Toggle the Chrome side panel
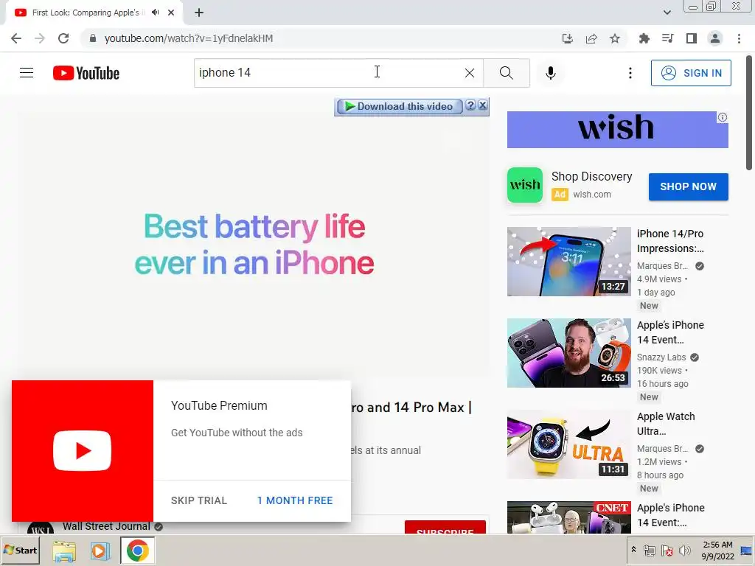 [x=692, y=38]
